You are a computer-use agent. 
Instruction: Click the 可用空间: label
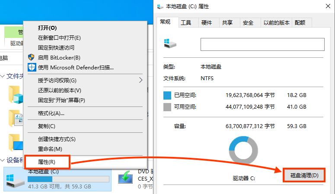pos(185,107)
